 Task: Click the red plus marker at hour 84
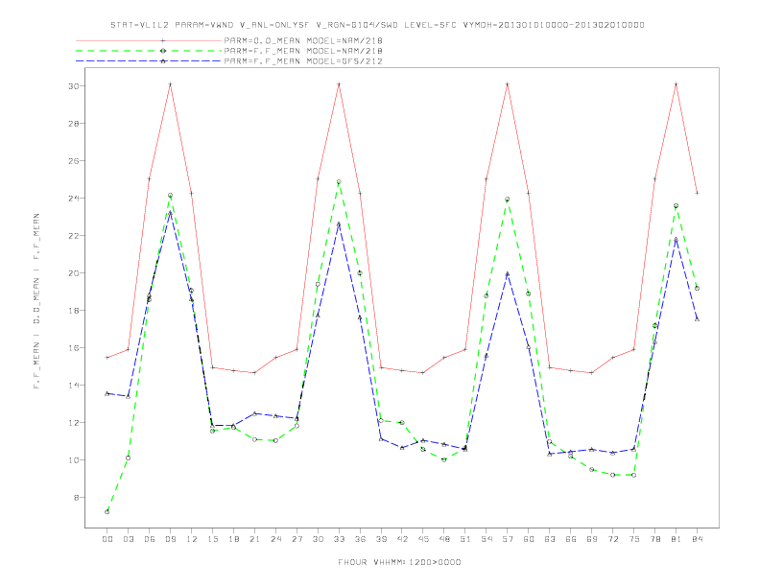[697, 193]
